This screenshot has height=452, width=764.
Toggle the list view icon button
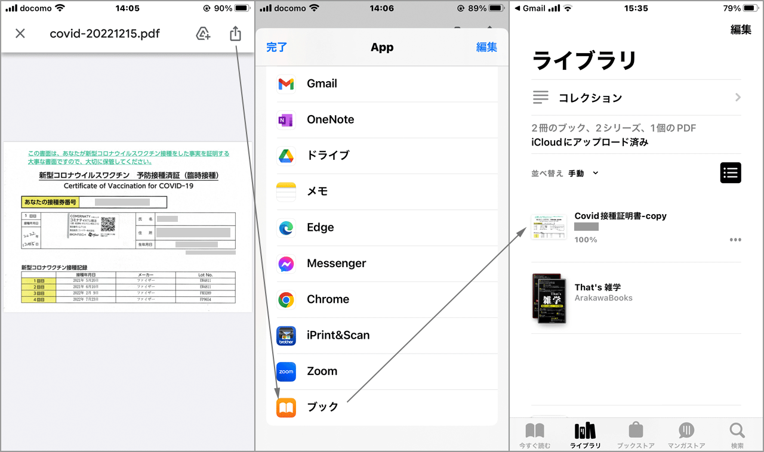(x=731, y=173)
